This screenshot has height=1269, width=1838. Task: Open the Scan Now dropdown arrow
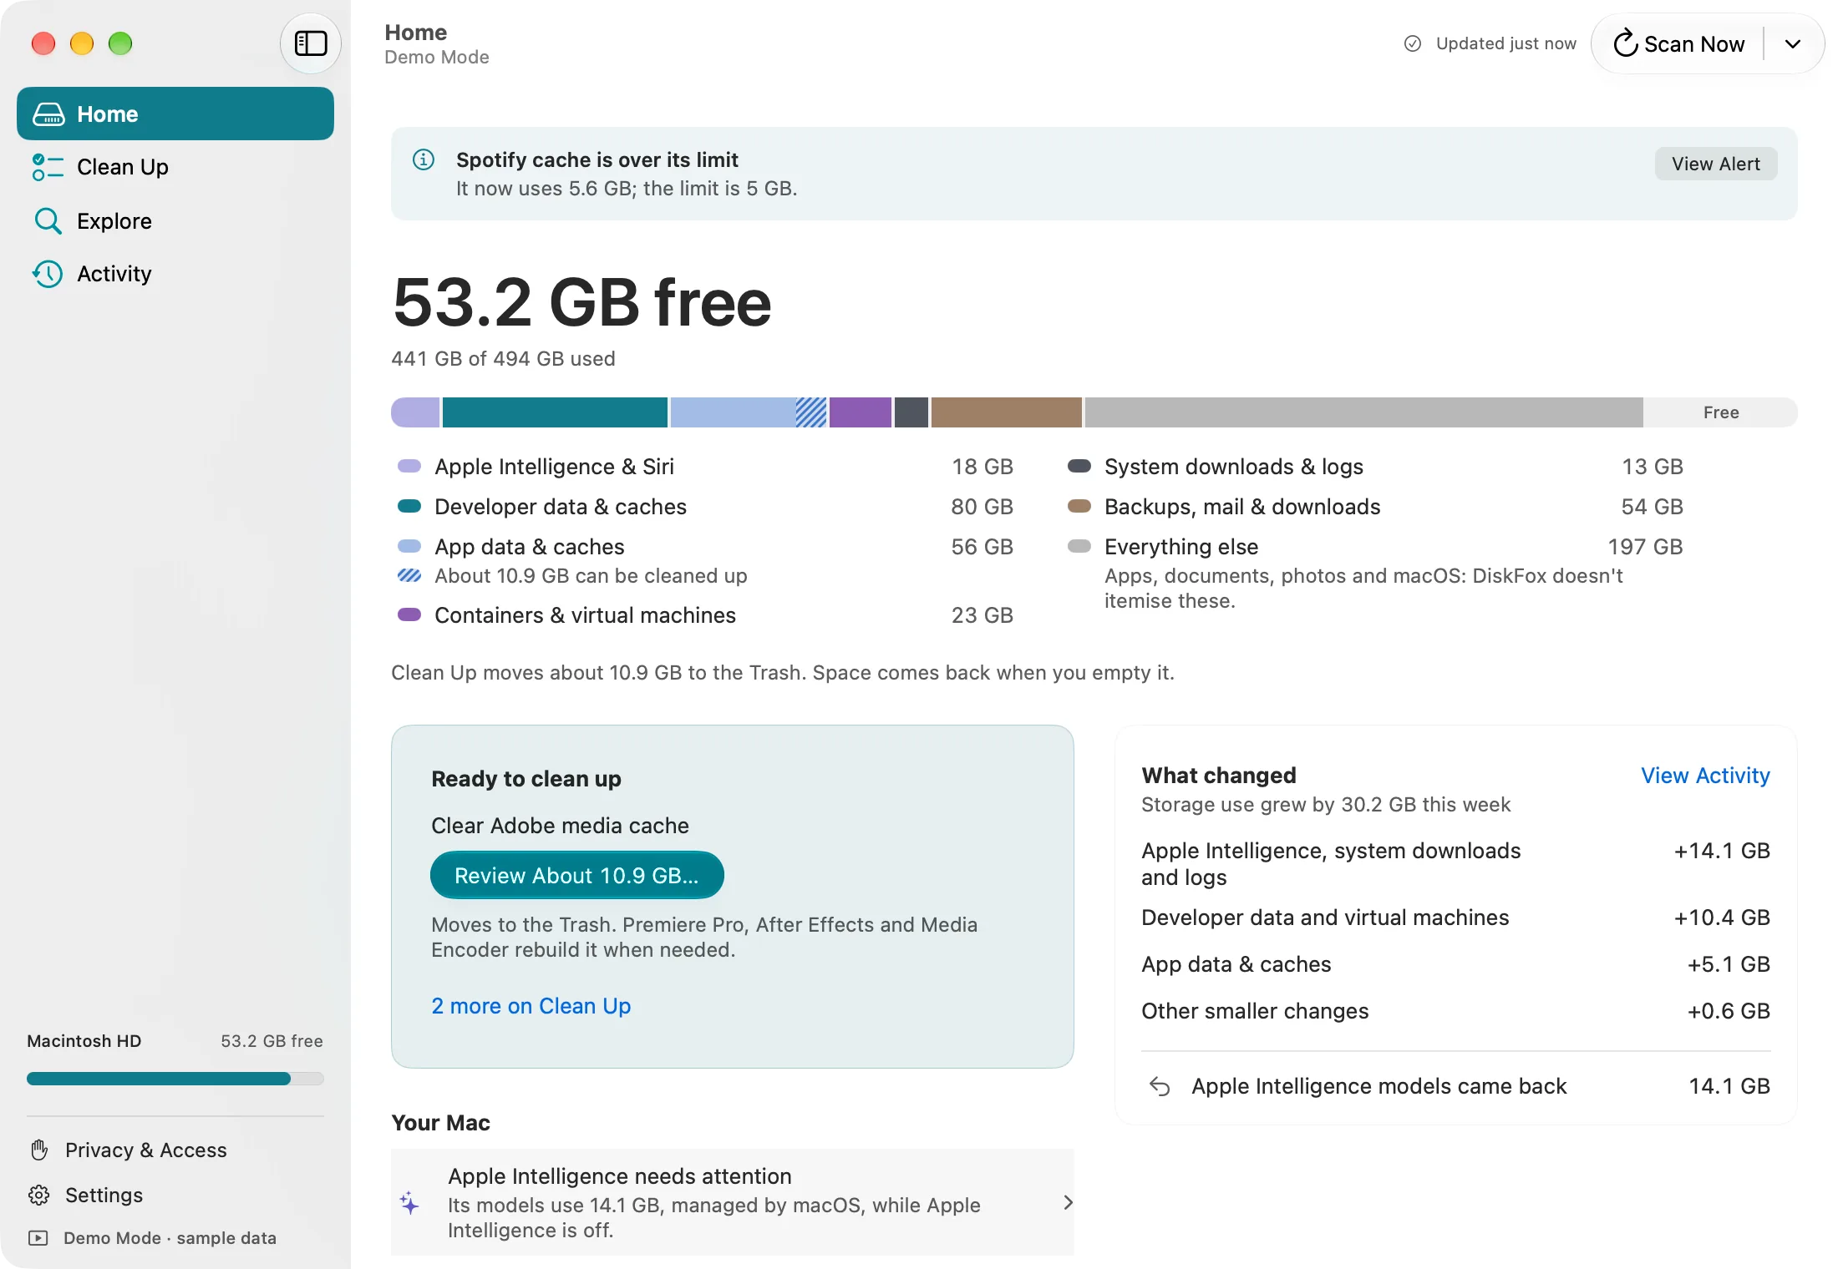click(1793, 43)
